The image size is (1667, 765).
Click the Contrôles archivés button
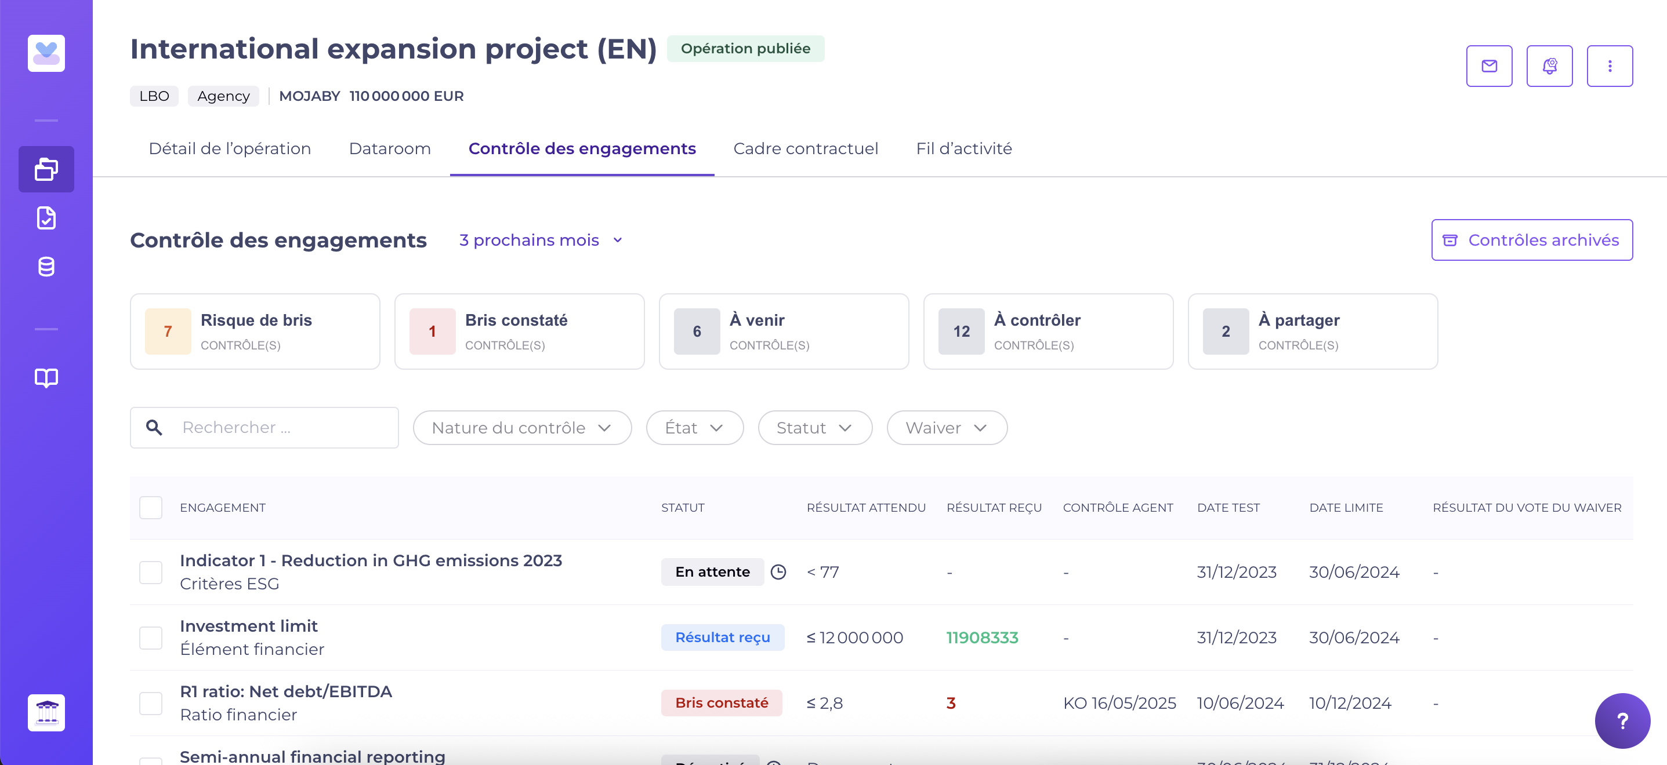click(1531, 240)
